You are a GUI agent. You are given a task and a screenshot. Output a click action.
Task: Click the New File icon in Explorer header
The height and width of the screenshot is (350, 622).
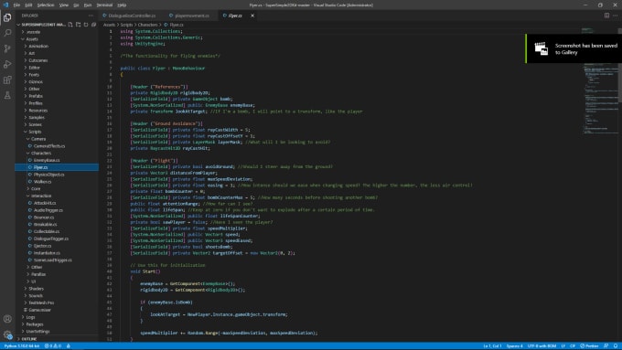click(x=70, y=25)
